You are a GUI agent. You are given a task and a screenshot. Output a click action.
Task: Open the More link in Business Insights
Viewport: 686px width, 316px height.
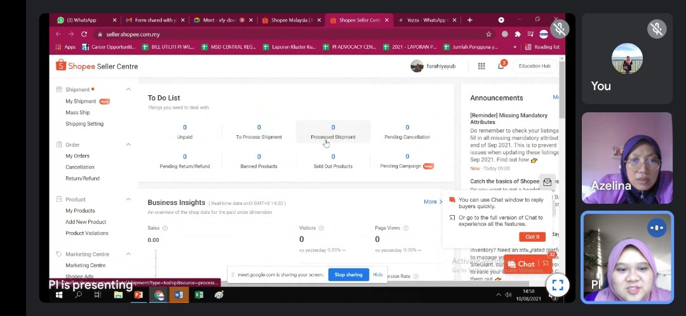pos(433,202)
